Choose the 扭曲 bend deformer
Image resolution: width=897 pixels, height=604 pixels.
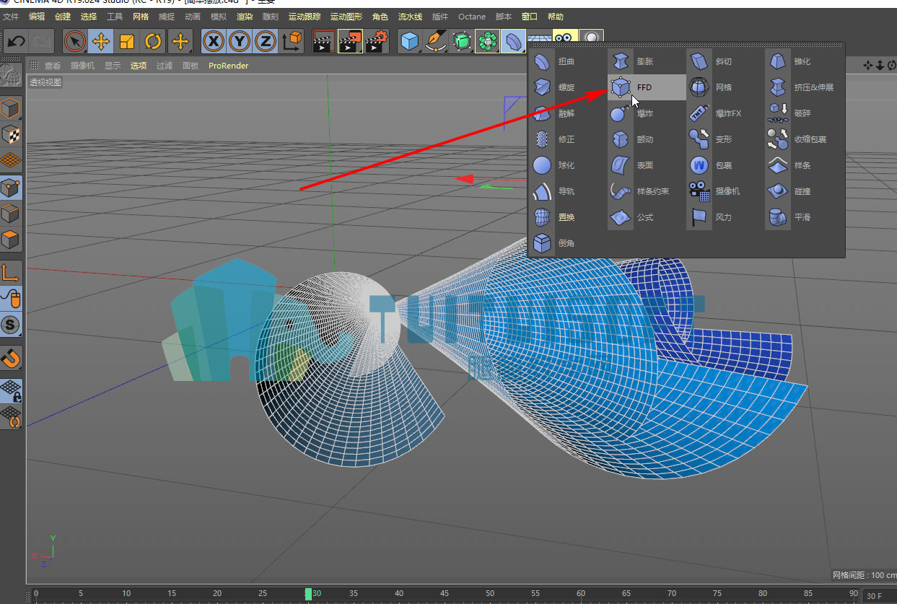[566, 61]
